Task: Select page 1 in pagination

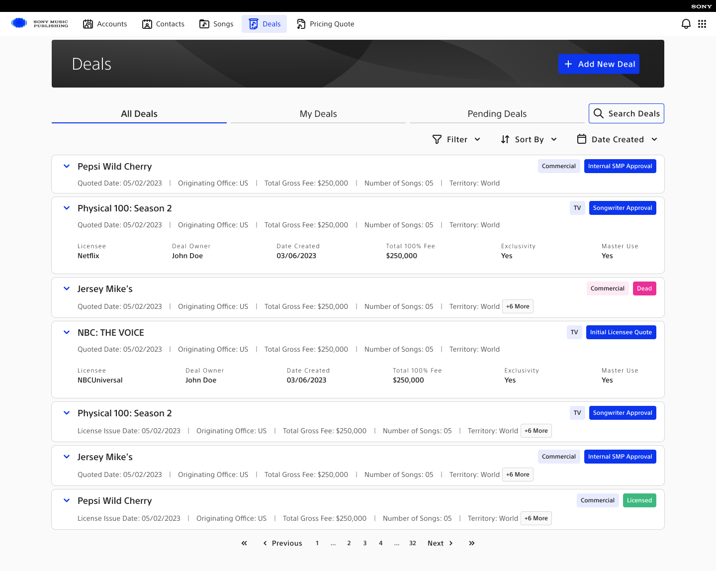Action: coord(317,543)
